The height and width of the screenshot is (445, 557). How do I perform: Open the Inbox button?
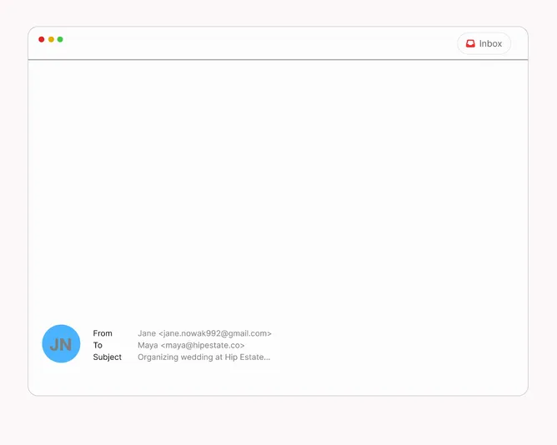(x=484, y=43)
